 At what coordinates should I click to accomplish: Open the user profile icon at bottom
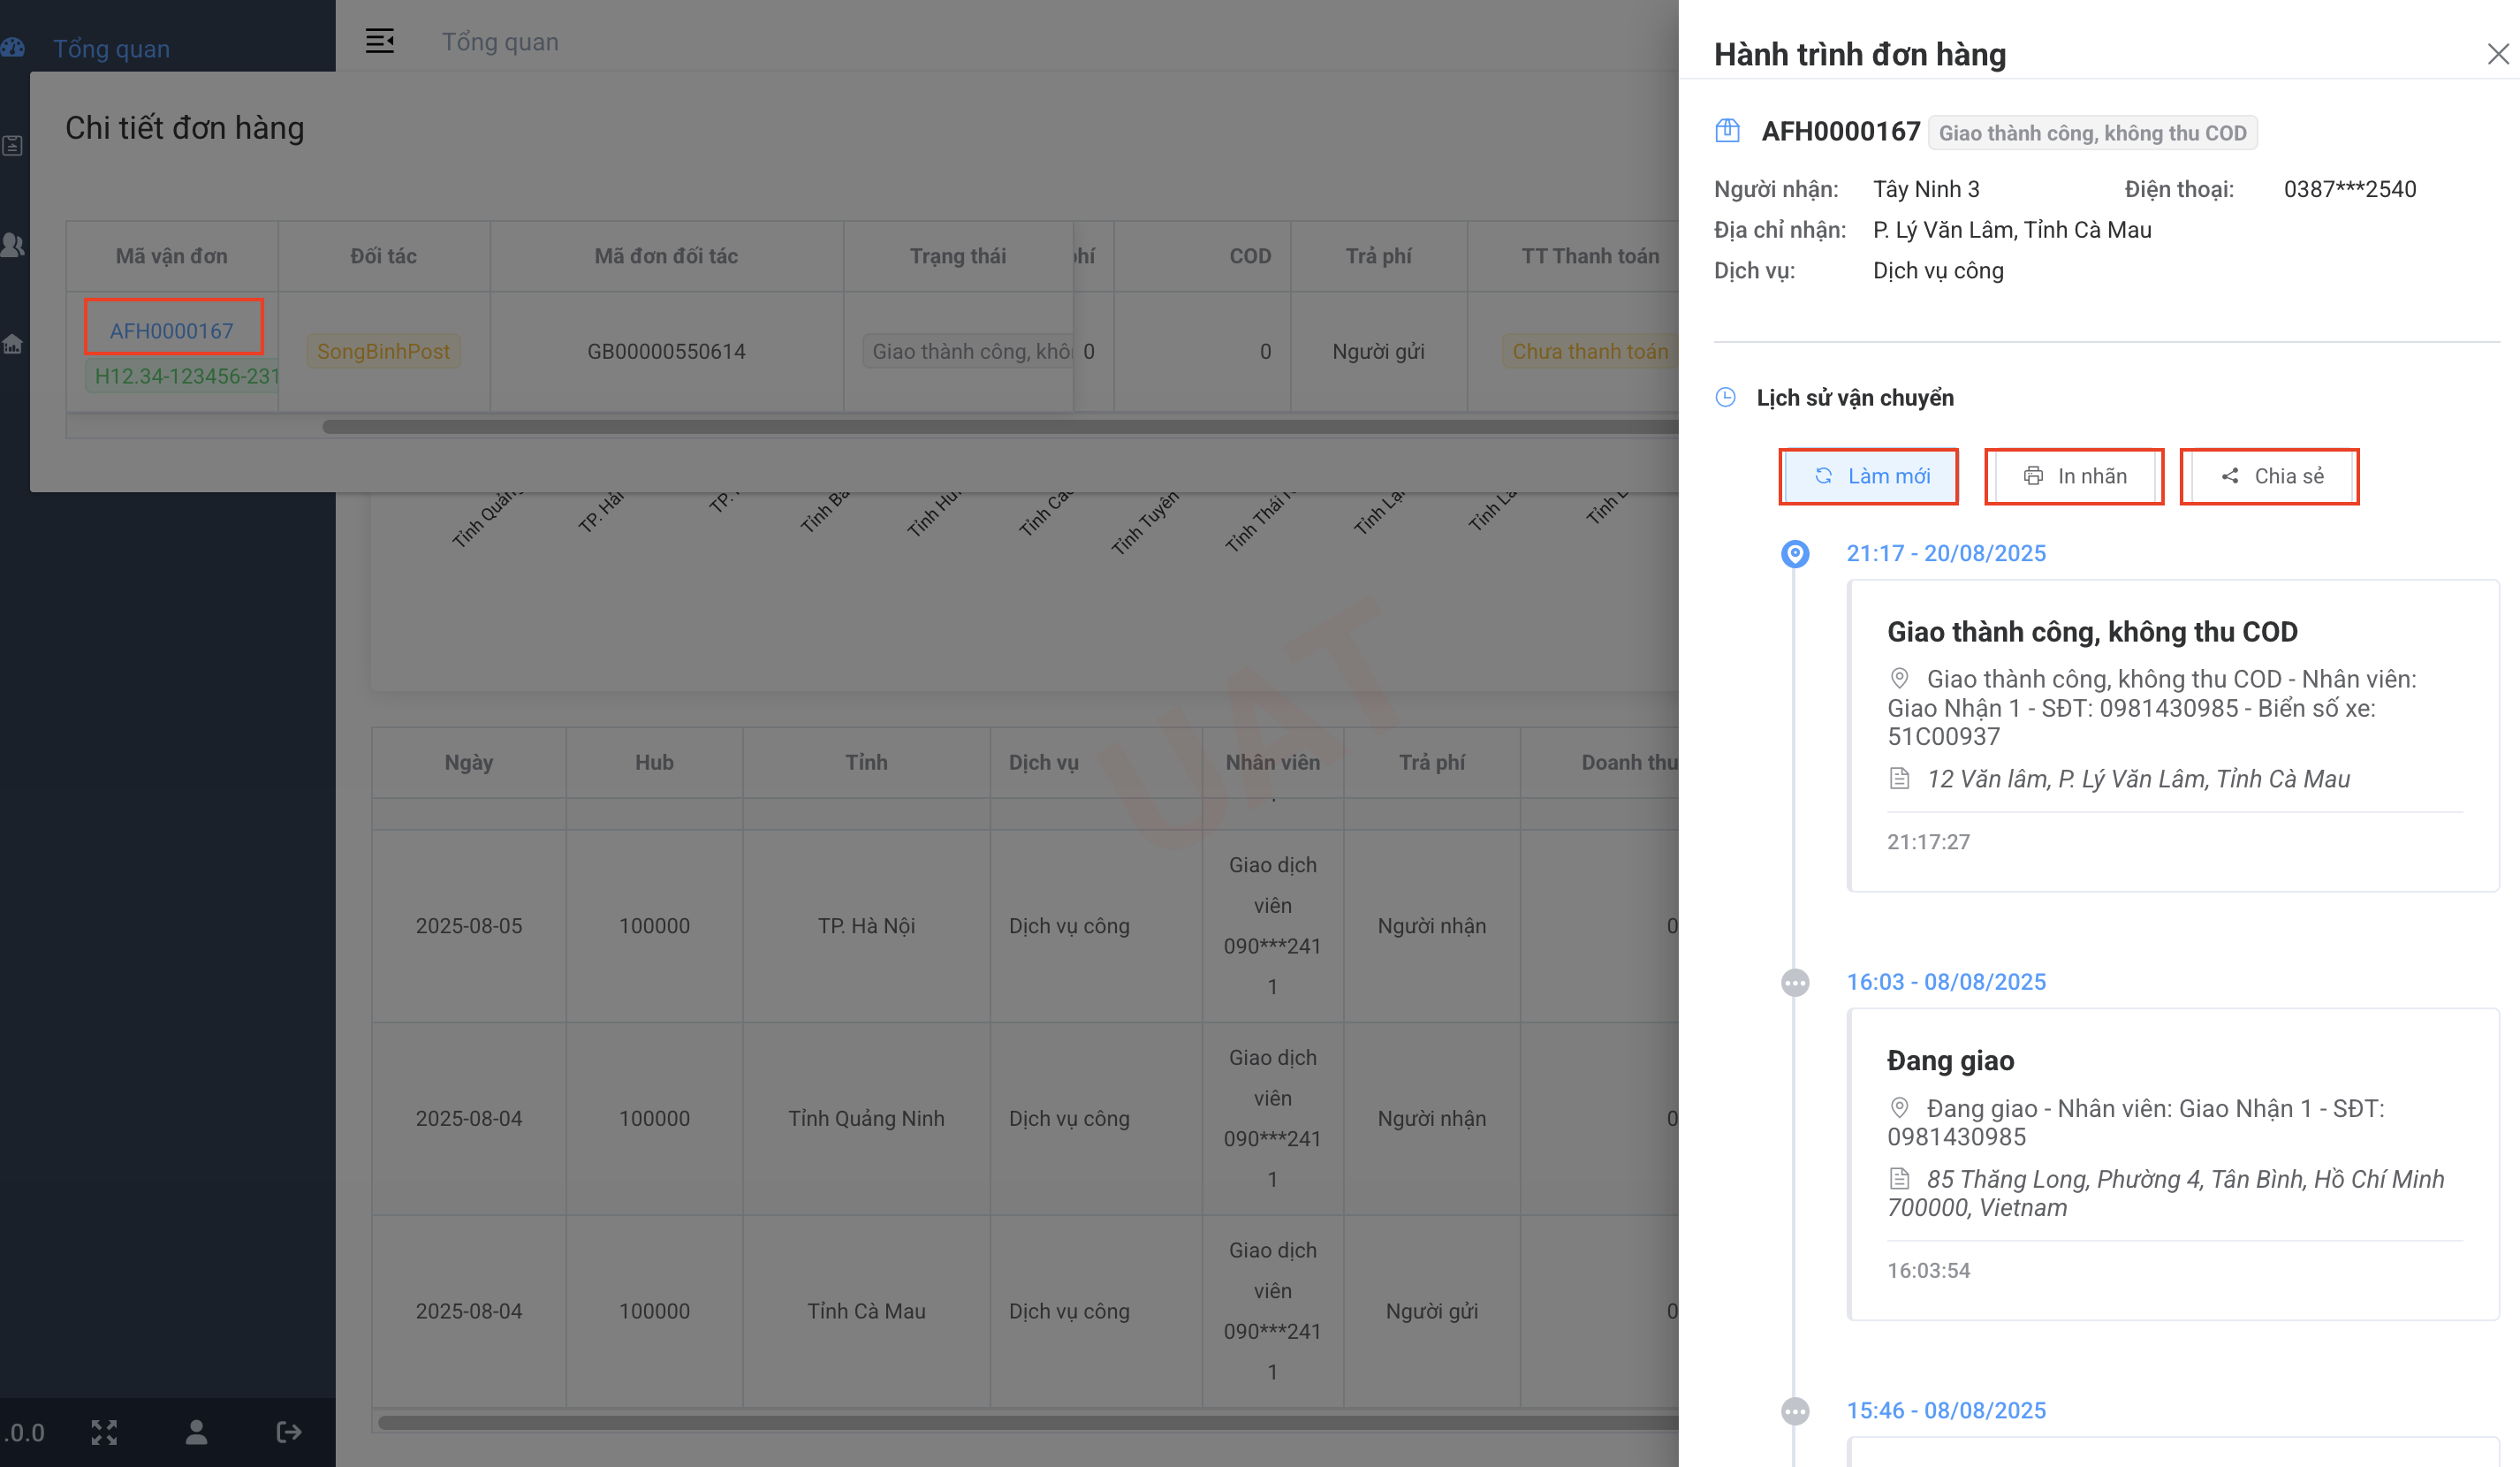pyautogui.click(x=196, y=1432)
